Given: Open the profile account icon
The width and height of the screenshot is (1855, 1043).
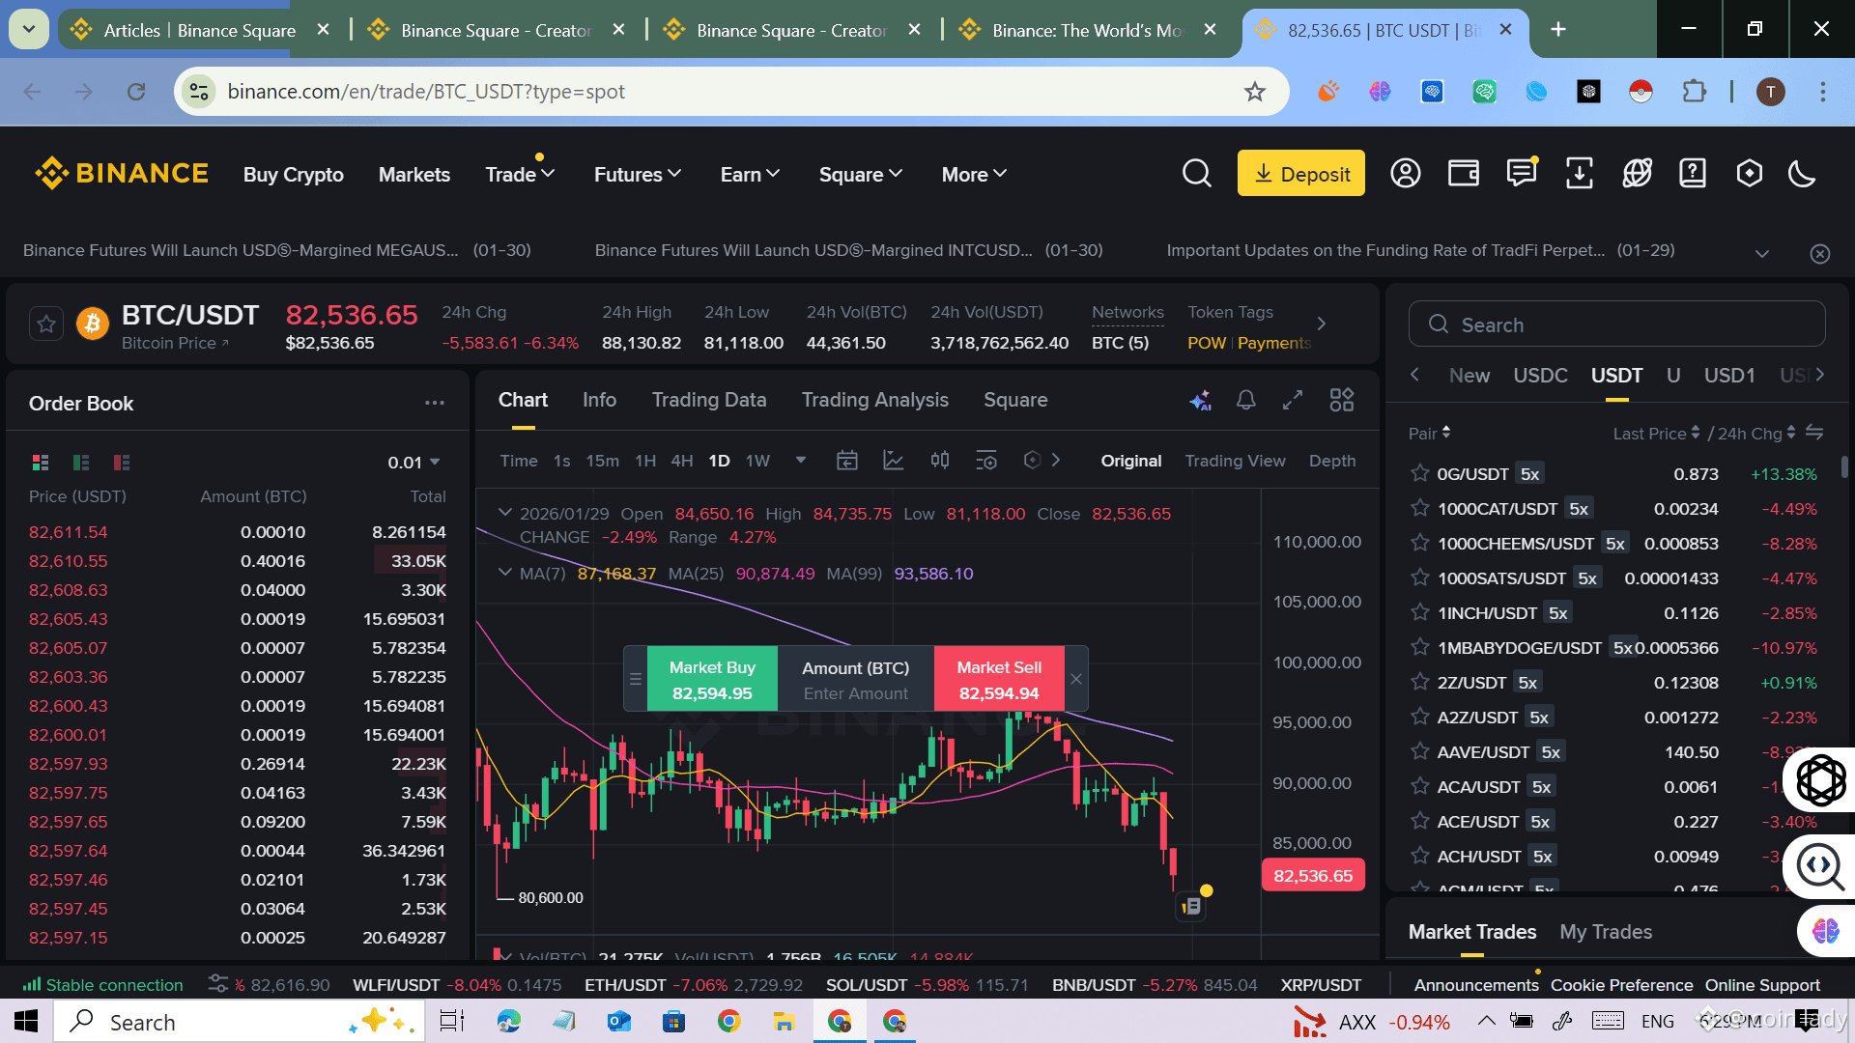Looking at the screenshot, I should (x=1405, y=174).
